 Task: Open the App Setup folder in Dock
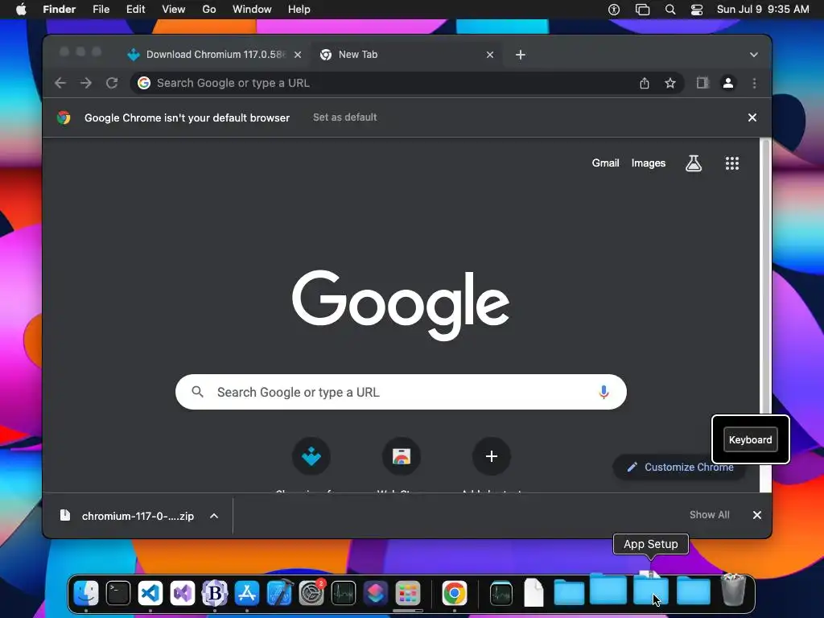coord(650,591)
